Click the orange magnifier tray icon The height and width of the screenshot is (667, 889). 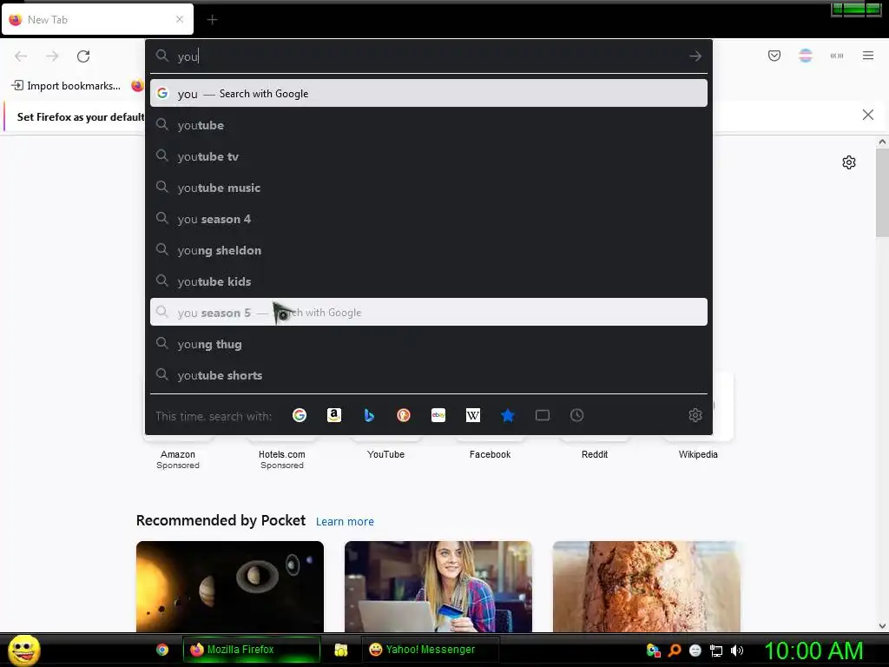[674, 650]
